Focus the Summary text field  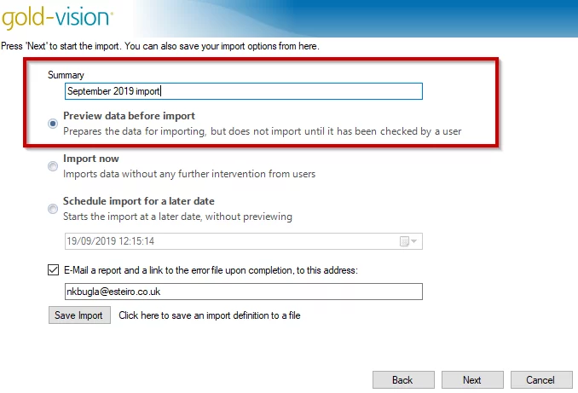click(x=244, y=91)
